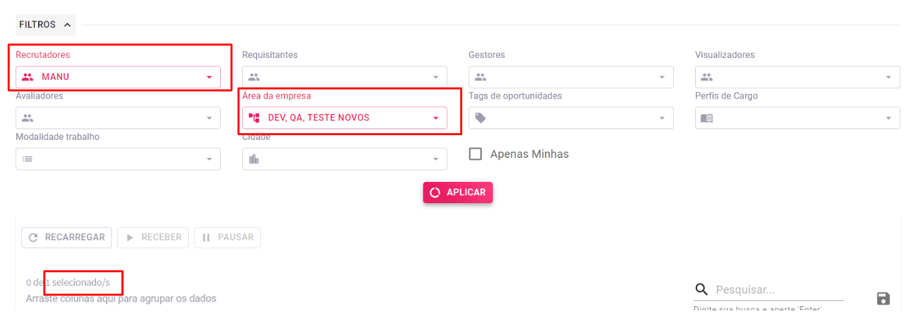Click the hierarchy icon in Área da empresa
The image size is (914, 313).
[x=254, y=118]
